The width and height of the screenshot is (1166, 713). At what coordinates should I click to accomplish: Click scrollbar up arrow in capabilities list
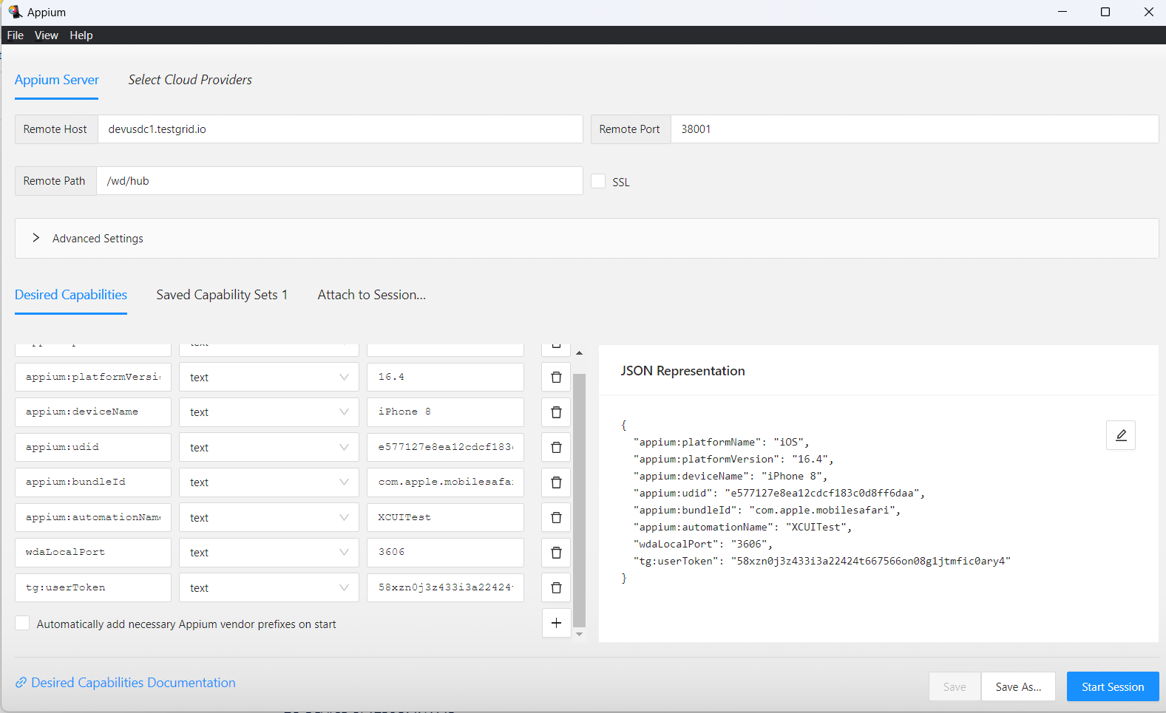580,353
